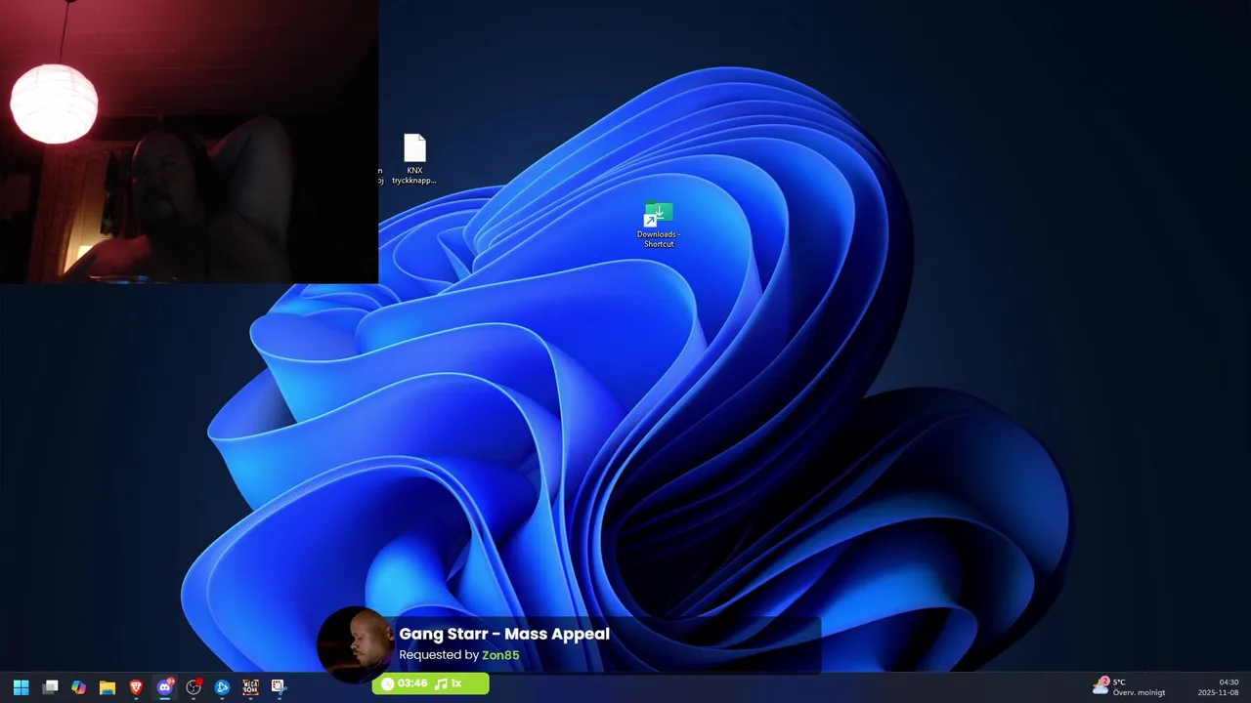
Task: Click the 1x music queue indicator
Action: point(448,683)
